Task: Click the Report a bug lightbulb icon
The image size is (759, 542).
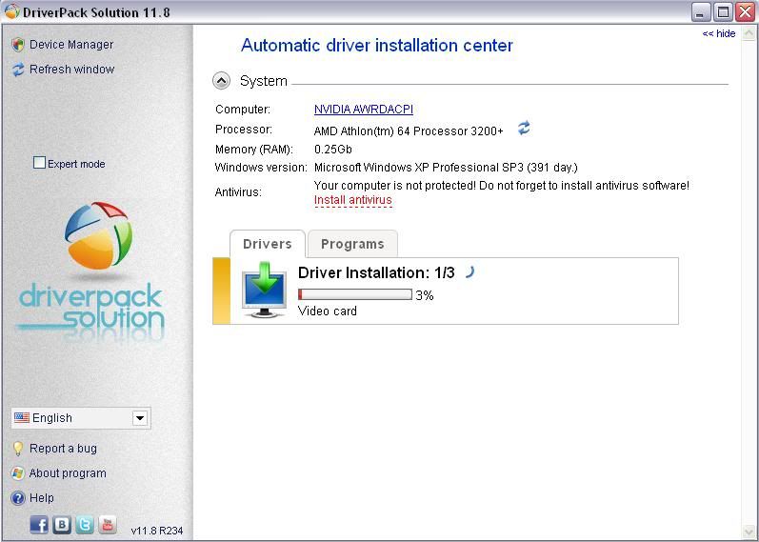Action: coord(18,449)
